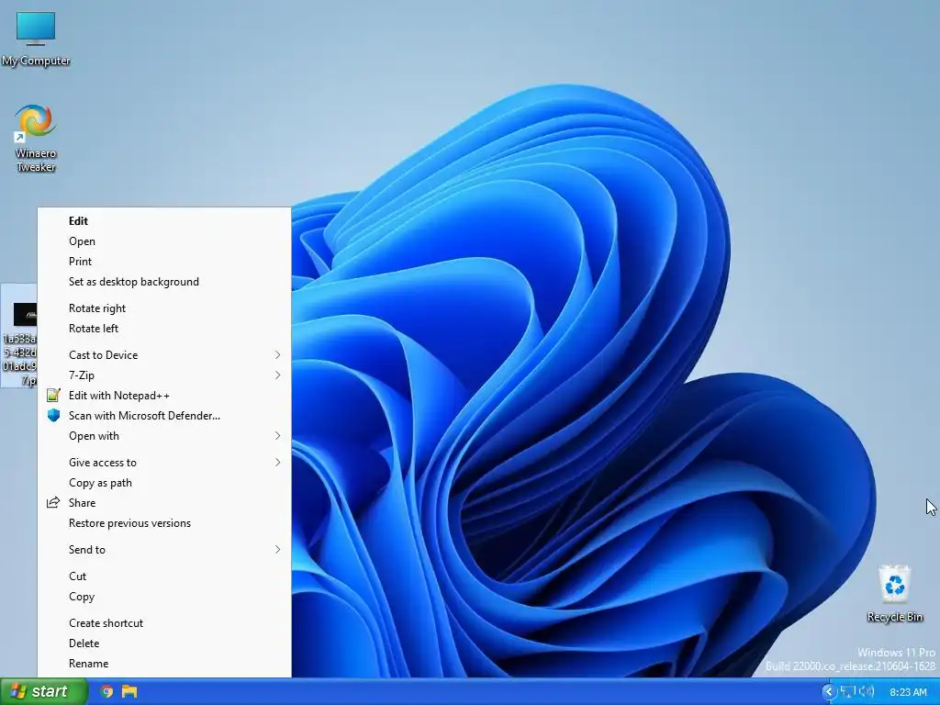Click the 8:23 AM taskbar clock
This screenshot has height=705, width=940.
908,692
